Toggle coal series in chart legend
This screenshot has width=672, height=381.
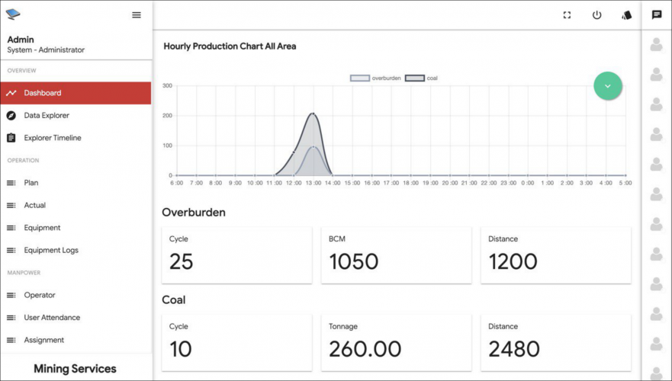(421, 78)
